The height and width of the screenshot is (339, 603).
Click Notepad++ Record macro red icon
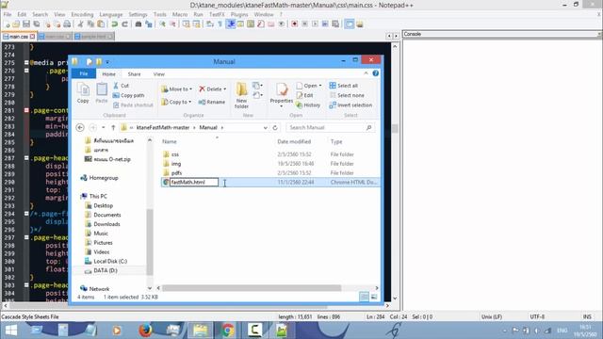(x=295, y=24)
